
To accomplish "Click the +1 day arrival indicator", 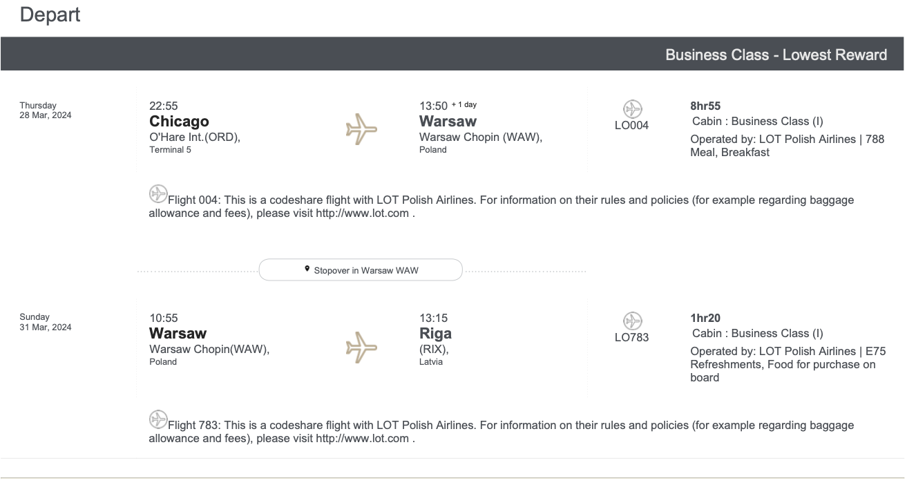I will tap(464, 105).
